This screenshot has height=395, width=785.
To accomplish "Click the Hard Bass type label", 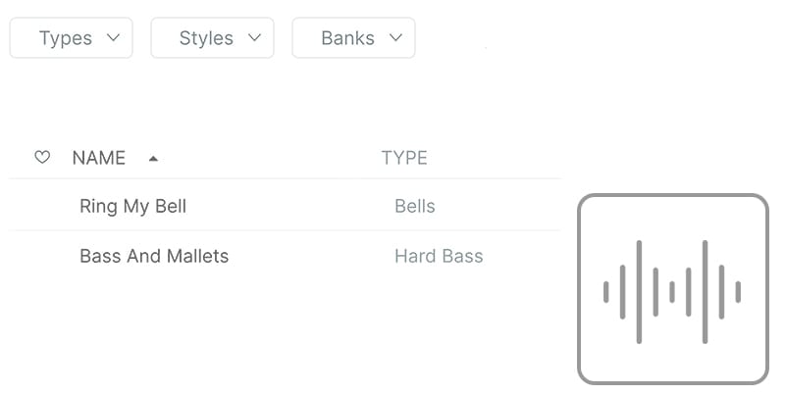I will coord(439,256).
